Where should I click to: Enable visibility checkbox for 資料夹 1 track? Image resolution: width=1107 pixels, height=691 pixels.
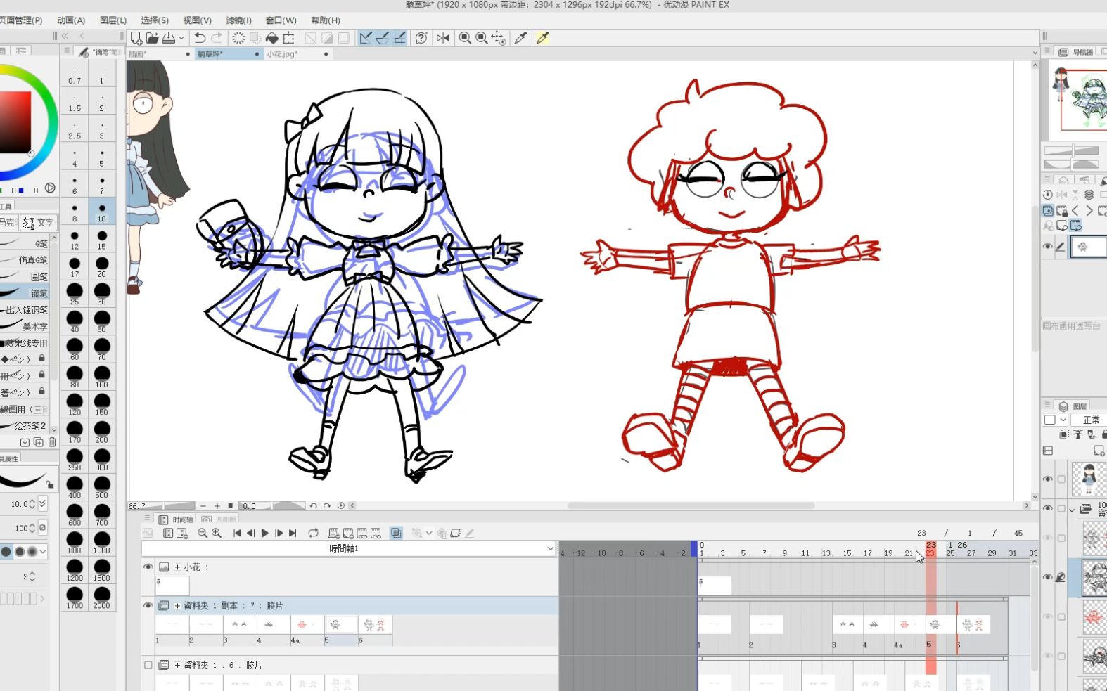[x=148, y=665]
